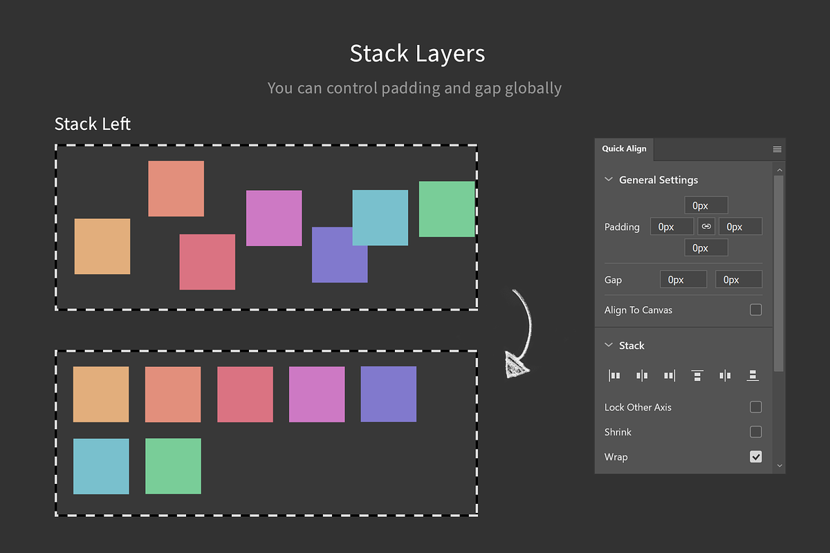The height and width of the screenshot is (553, 830).
Task: Toggle the Align To Canvas option
Action: click(x=756, y=310)
